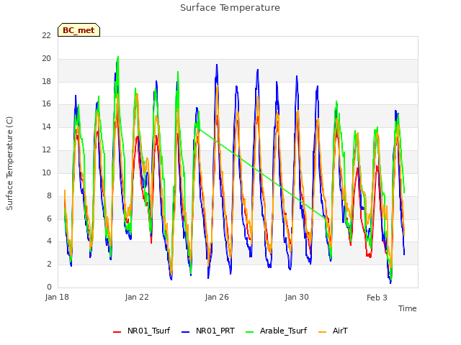Click the Surface Temperature (C) axis title

click(x=9, y=163)
